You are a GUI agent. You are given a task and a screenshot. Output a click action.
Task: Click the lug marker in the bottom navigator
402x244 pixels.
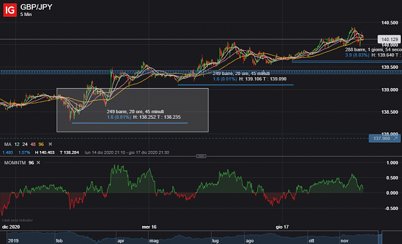215,241
